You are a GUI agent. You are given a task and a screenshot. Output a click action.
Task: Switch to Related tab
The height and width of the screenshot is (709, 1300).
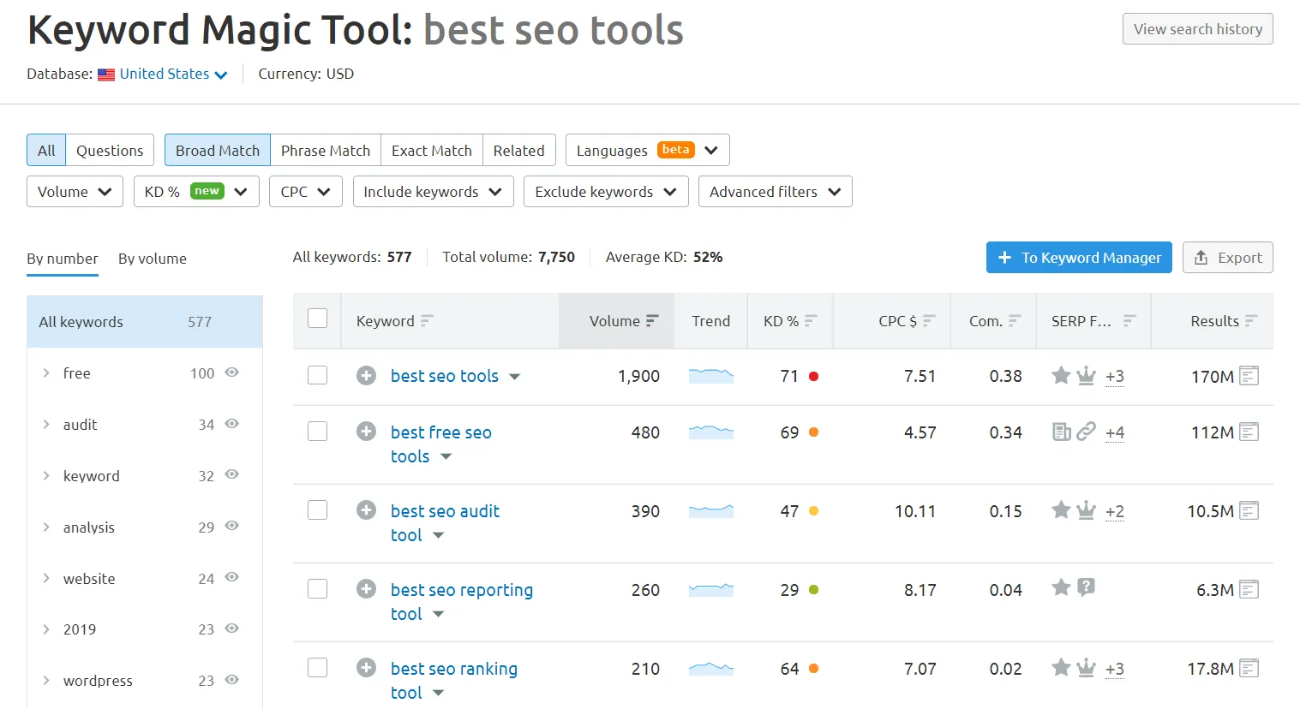pos(519,150)
